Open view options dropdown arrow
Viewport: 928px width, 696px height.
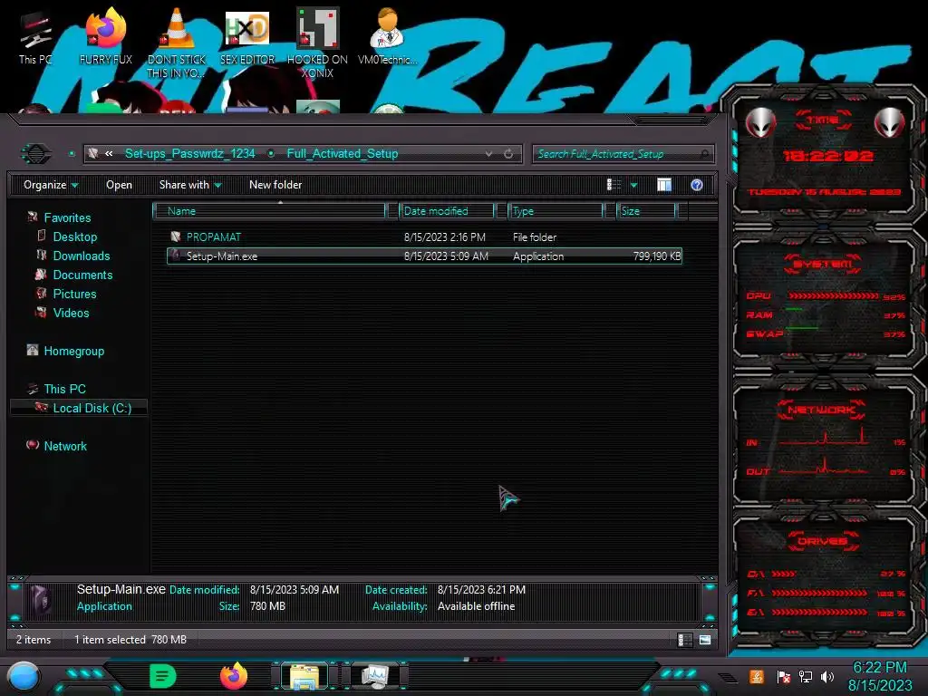633,185
